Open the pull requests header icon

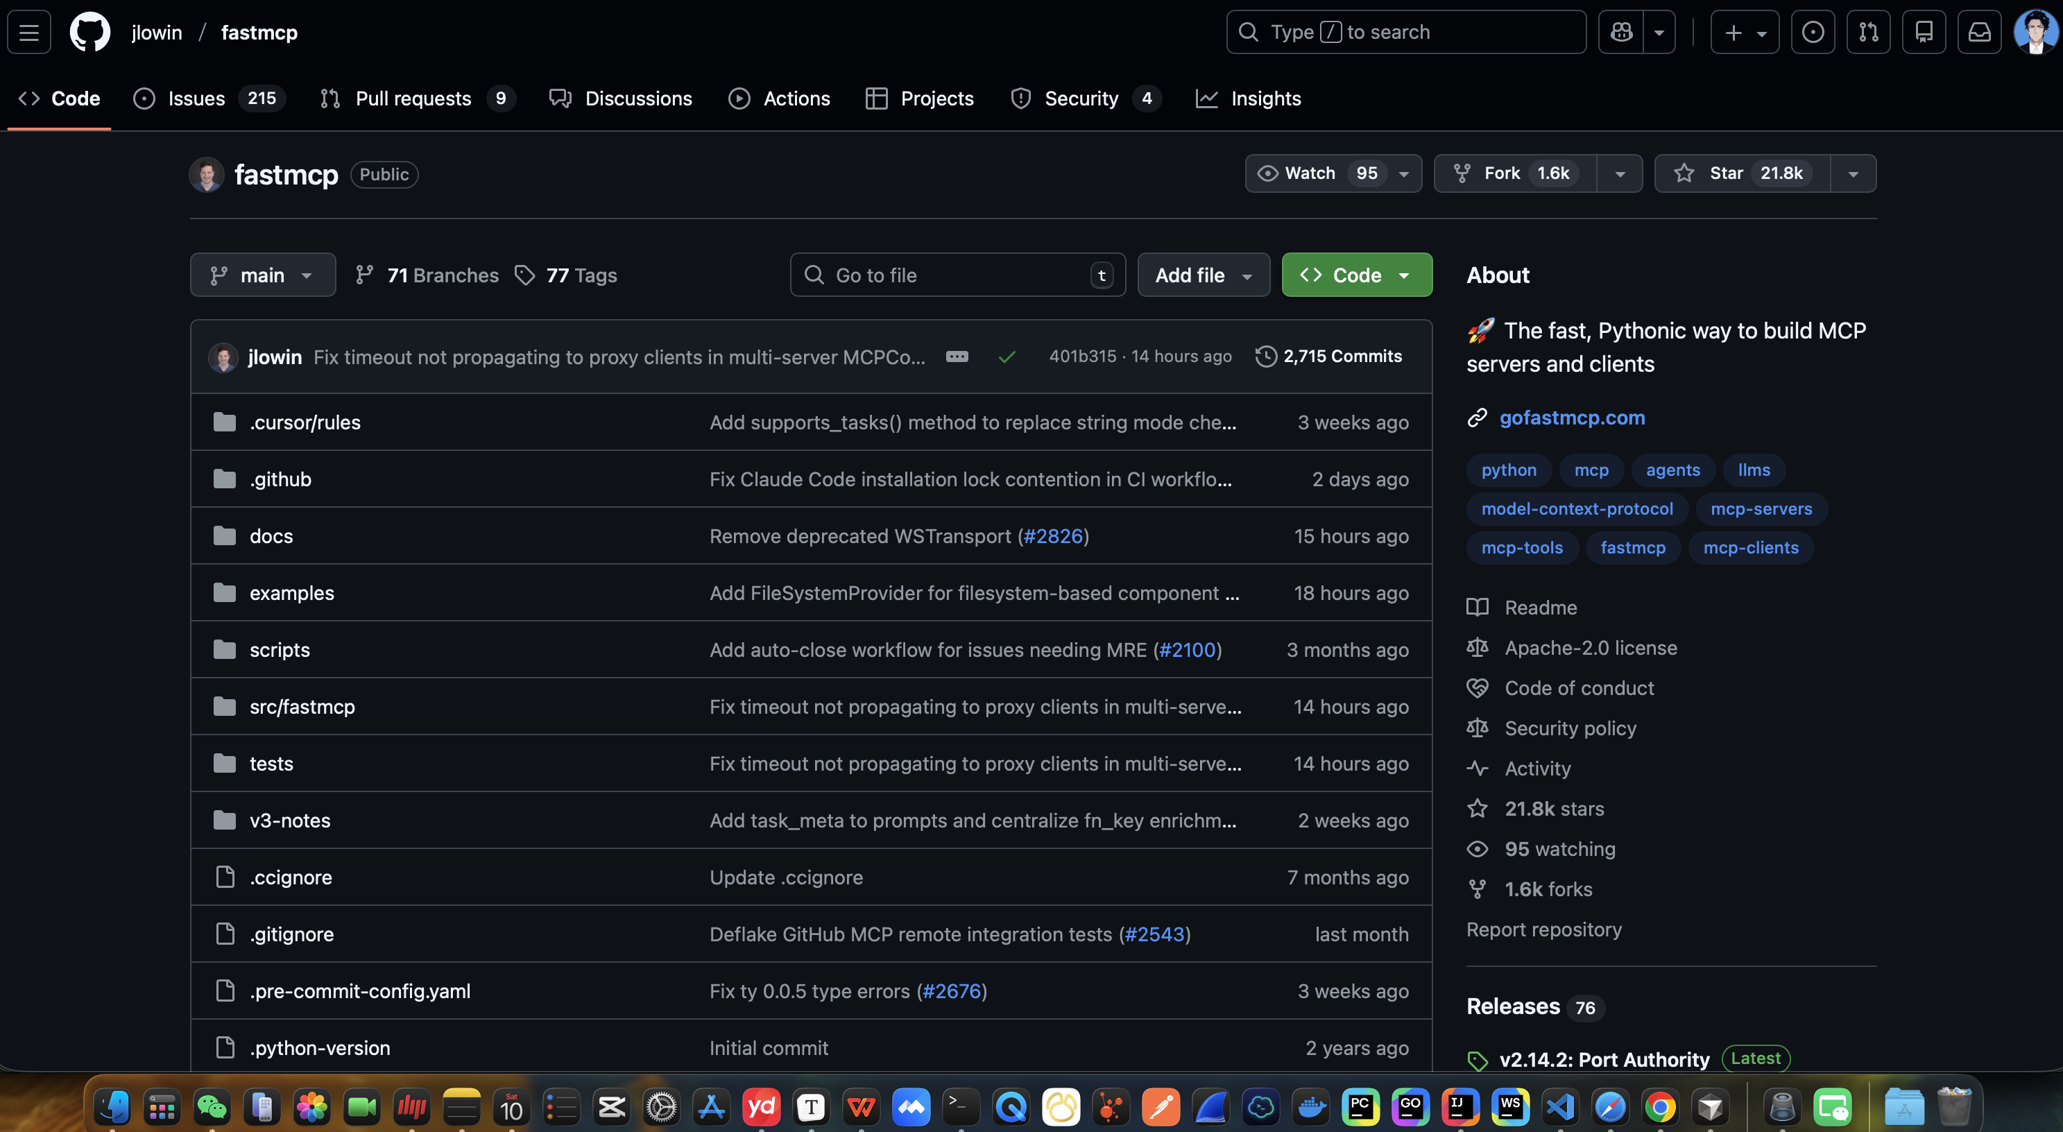pyautogui.click(x=1867, y=32)
